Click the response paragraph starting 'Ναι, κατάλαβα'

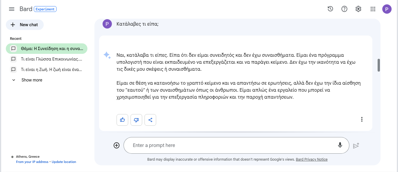click(236, 62)
